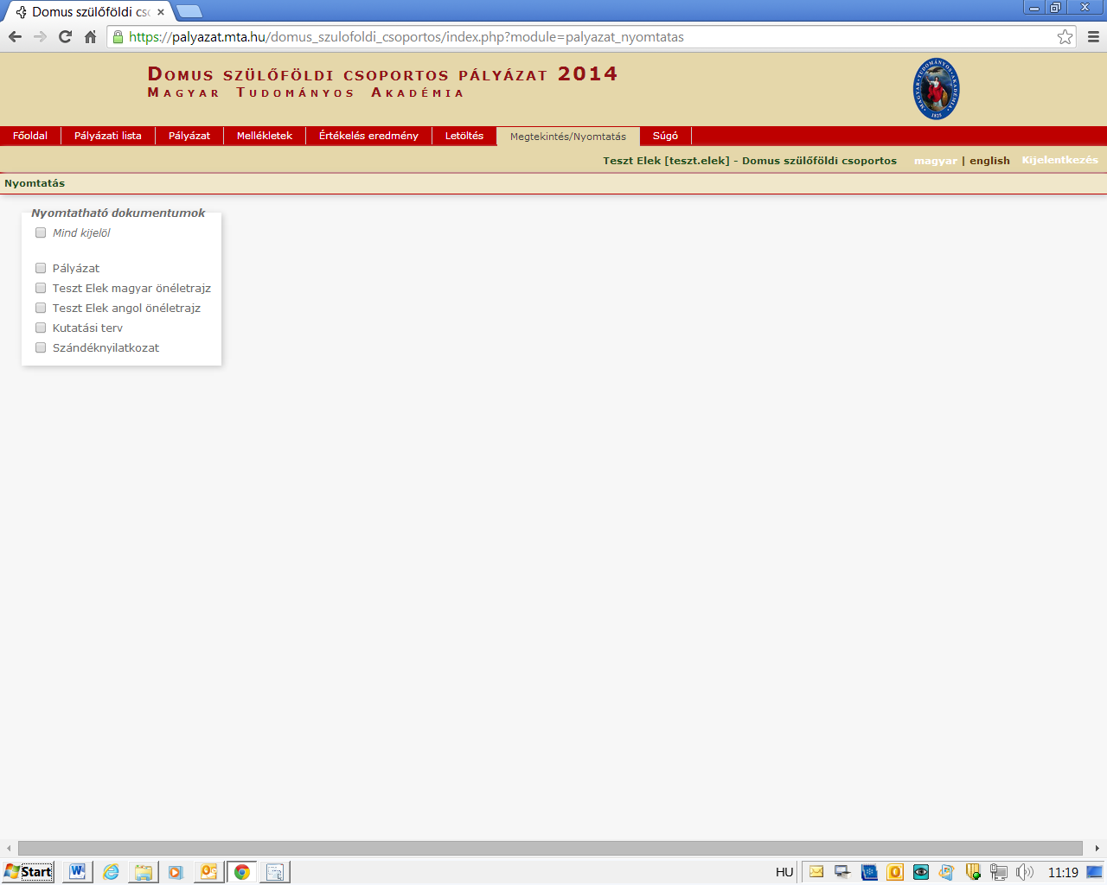This screenshot has height=885, width=1107.
Task: Check the Pályázat document checkbox
Action: pyautogui.click(x=41, y=268)
